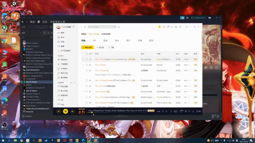Add a new playlist with the plus icon

coord(71,83)
